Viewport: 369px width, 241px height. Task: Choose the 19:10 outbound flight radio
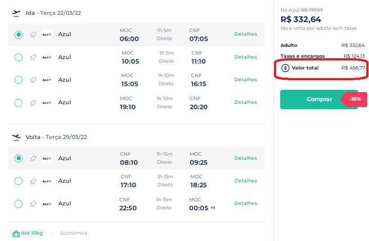[x=18, y=102]
